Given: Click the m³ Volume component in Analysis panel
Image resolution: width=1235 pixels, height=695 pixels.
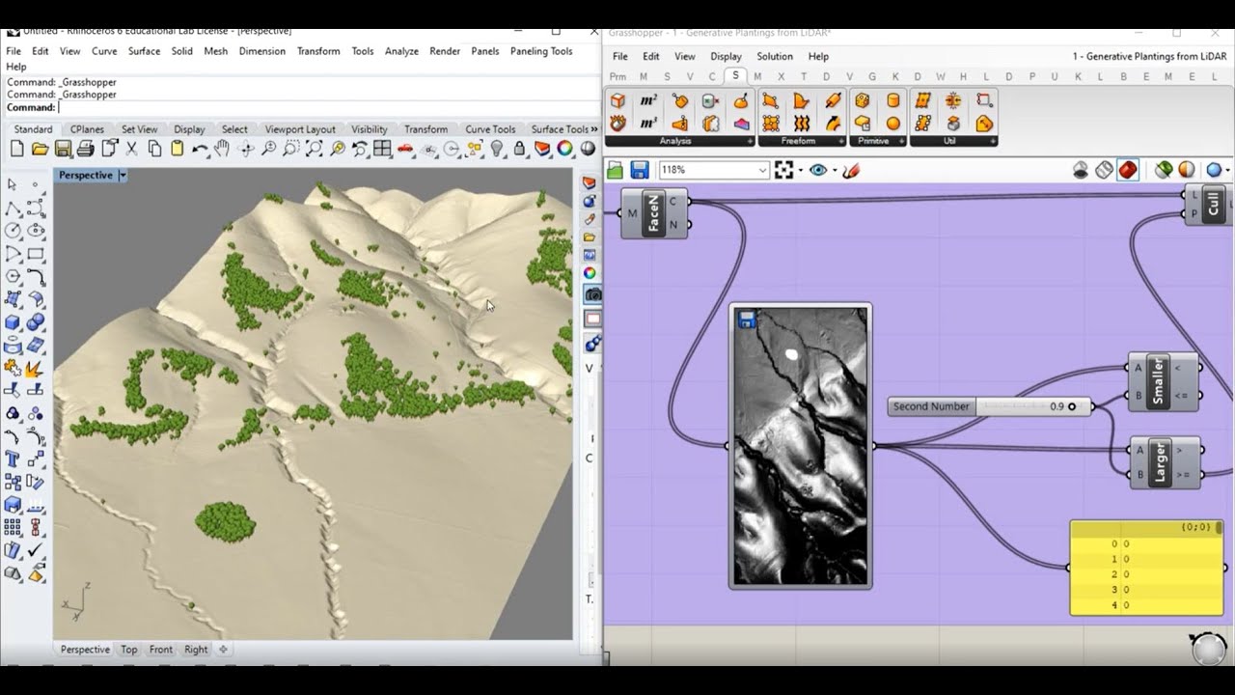Looking at the screenshot, I should pyautogui.click(x=648, y=123).
